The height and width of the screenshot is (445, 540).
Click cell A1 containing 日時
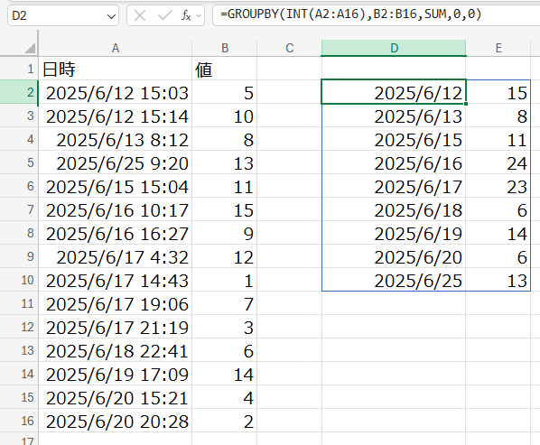point(115,69)
